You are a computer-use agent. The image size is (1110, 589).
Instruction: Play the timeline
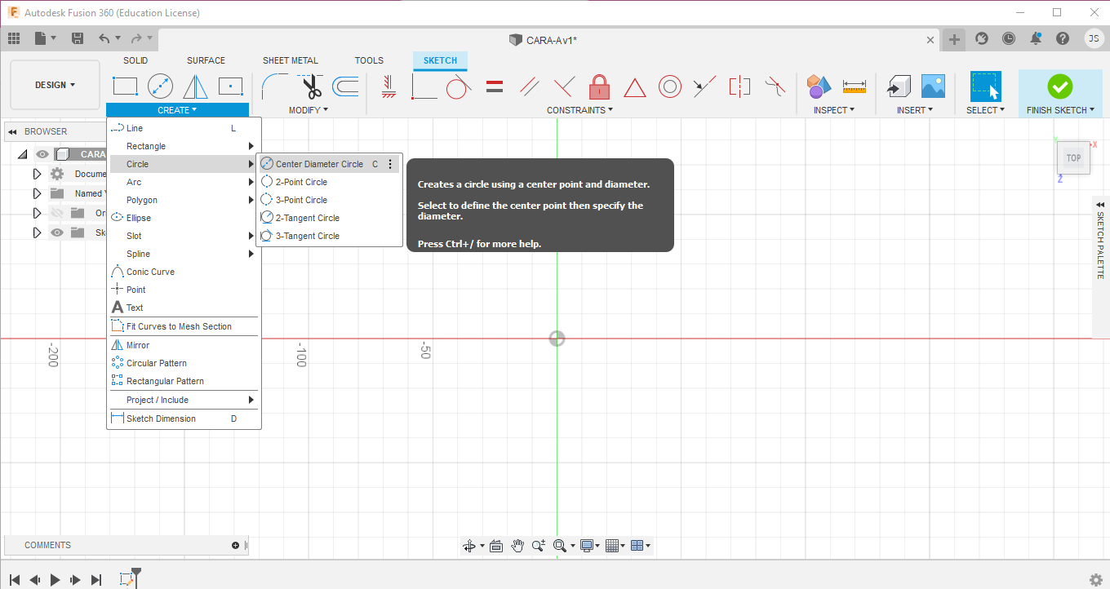tap(55, 580)
